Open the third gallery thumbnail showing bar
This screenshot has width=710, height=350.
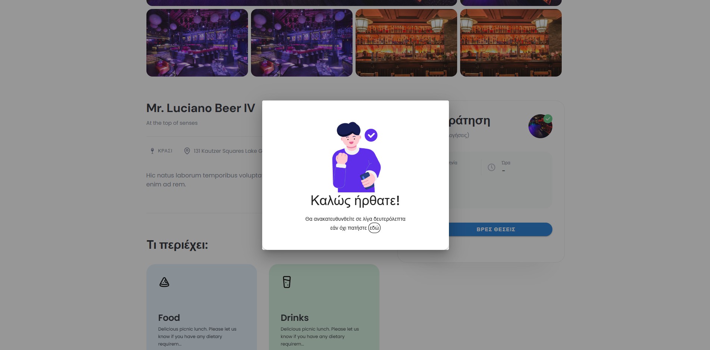pos(406,43)
